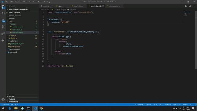Open the volume control in system tray
The image size is (197, 111).
click(x=180, y=108)
